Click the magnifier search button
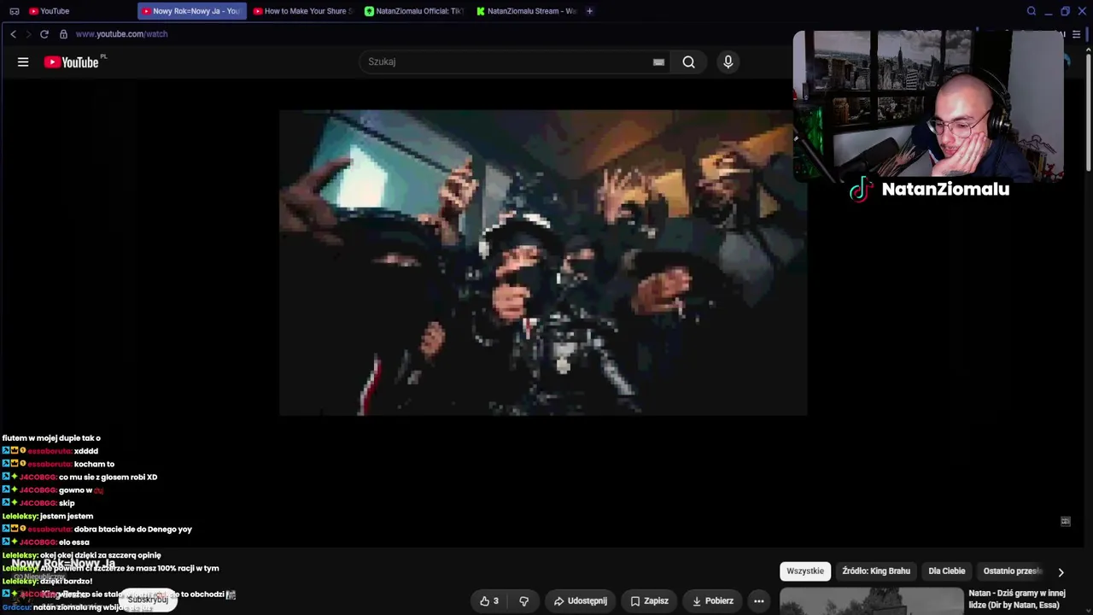 tap(688, 61)
